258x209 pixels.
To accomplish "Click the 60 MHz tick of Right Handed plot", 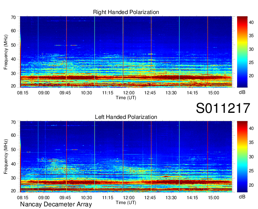I will [x=14, y=31].
